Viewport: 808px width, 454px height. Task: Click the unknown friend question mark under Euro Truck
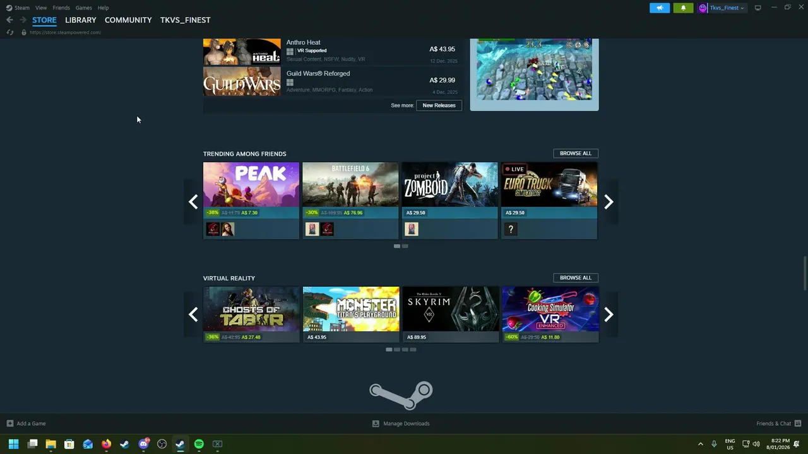(511, 230)
